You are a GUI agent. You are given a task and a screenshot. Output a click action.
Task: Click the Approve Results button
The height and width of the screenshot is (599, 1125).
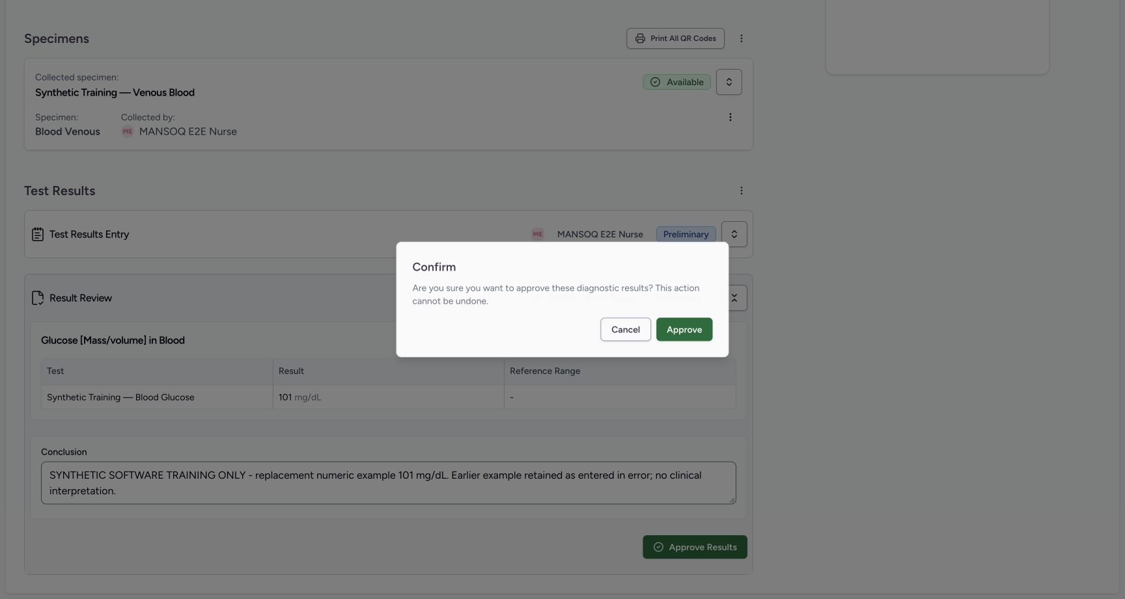pyautogui.click(x=695, y=547)
